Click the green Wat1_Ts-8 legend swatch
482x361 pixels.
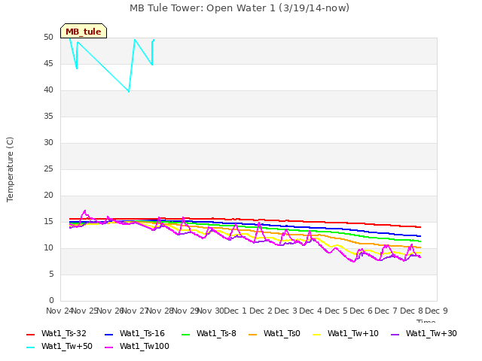pos(186,335)
